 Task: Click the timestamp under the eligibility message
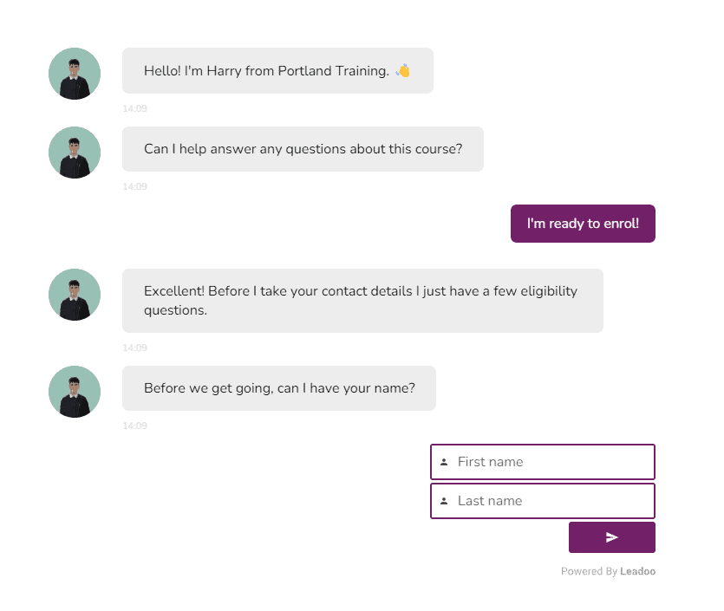pos(134,348)
